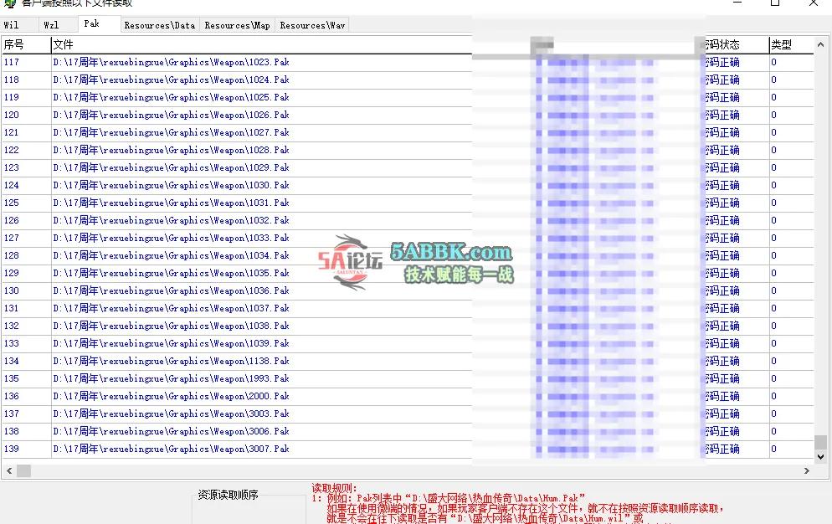Click sequence number 120
832x524 pixels.
pyautogui.click(x=12, y=115)
